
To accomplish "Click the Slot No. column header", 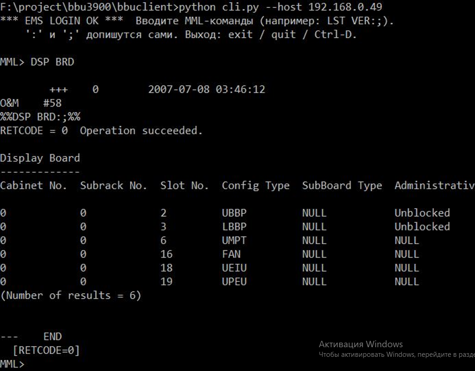I will click(x=185, y=185).
